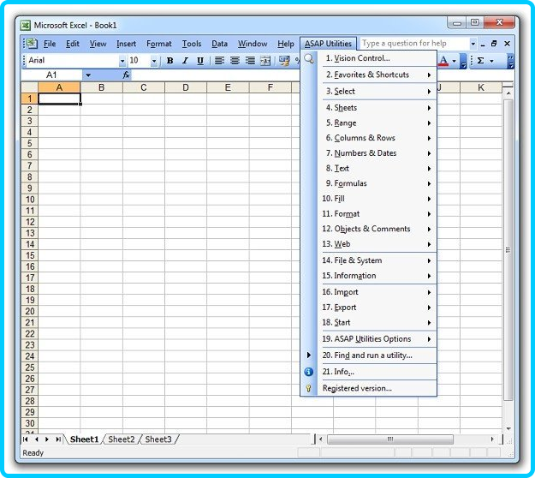This screenshot has height=478, width=535.
Task: Expand 12. Objects & Comments submenu
Action: click(x=377, y=229)
